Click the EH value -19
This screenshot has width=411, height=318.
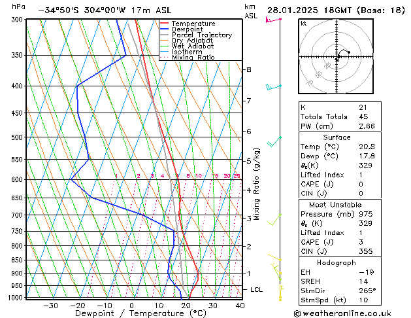point(367,272)
